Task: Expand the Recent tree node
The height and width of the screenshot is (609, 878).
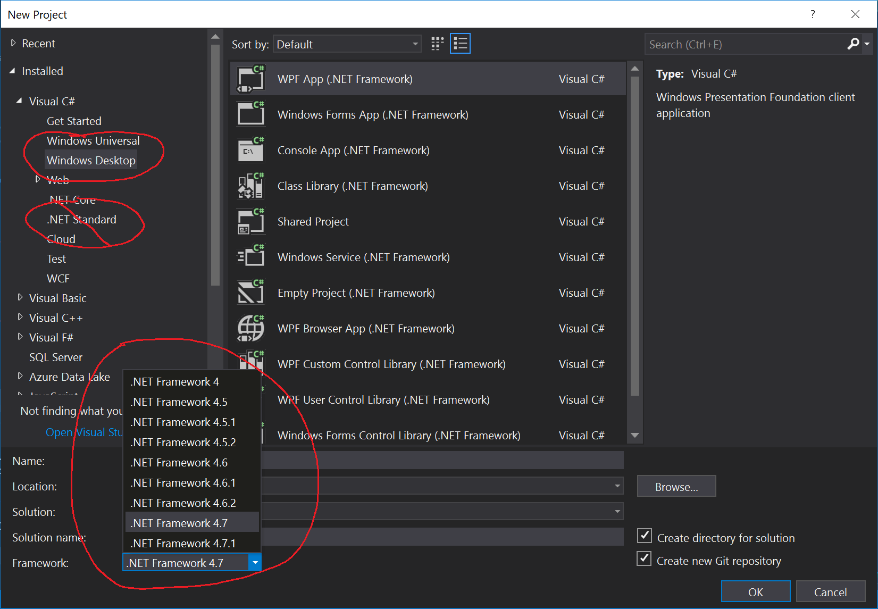Action: [13, 43]
